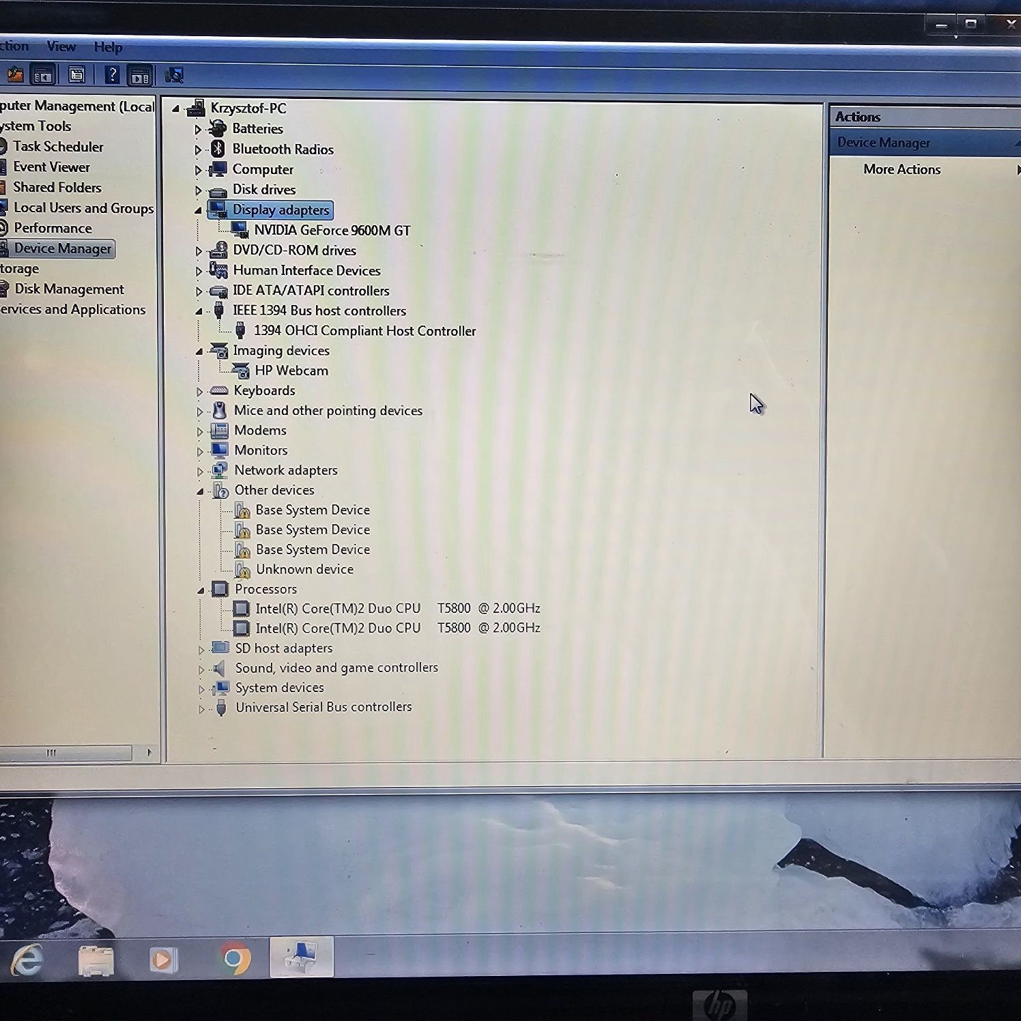Collapse the IEEE 1394 Bus host controllers node
This screenshot has width=1021, height=1021.
pos(199,311)
